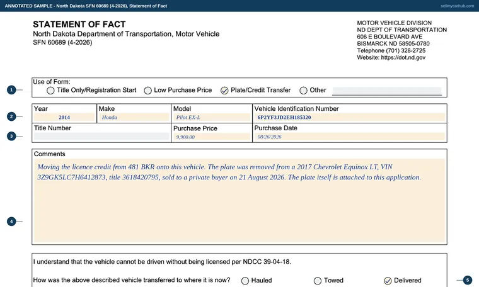Select the Other radio button
Image resolution: width=479 pixels, height=287 pixels.
pos(303,91)
